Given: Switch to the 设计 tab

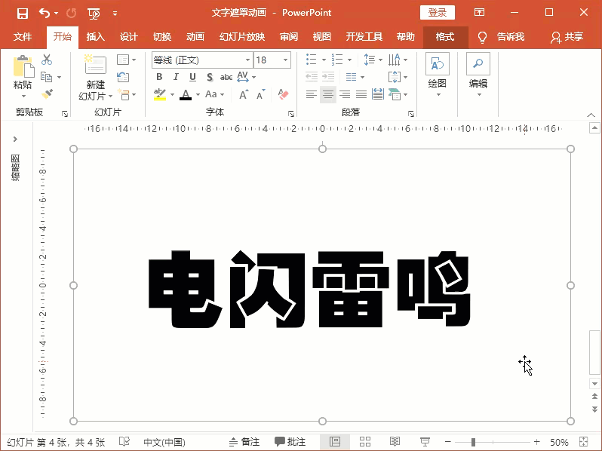Looking at the screenshot, I should (x=128, y=37).
